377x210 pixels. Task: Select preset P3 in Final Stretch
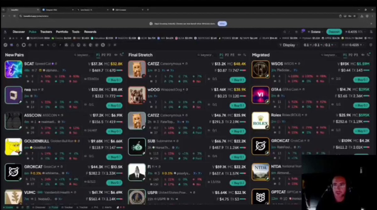point(232,55)
